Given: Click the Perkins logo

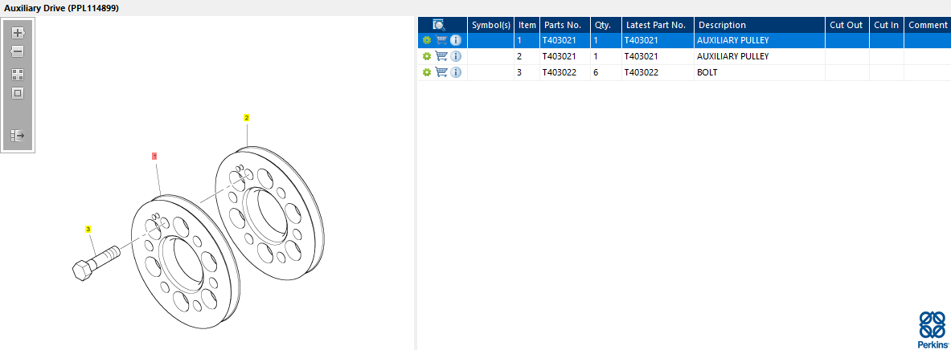Looking at the screenshot, I should [933, 329].
